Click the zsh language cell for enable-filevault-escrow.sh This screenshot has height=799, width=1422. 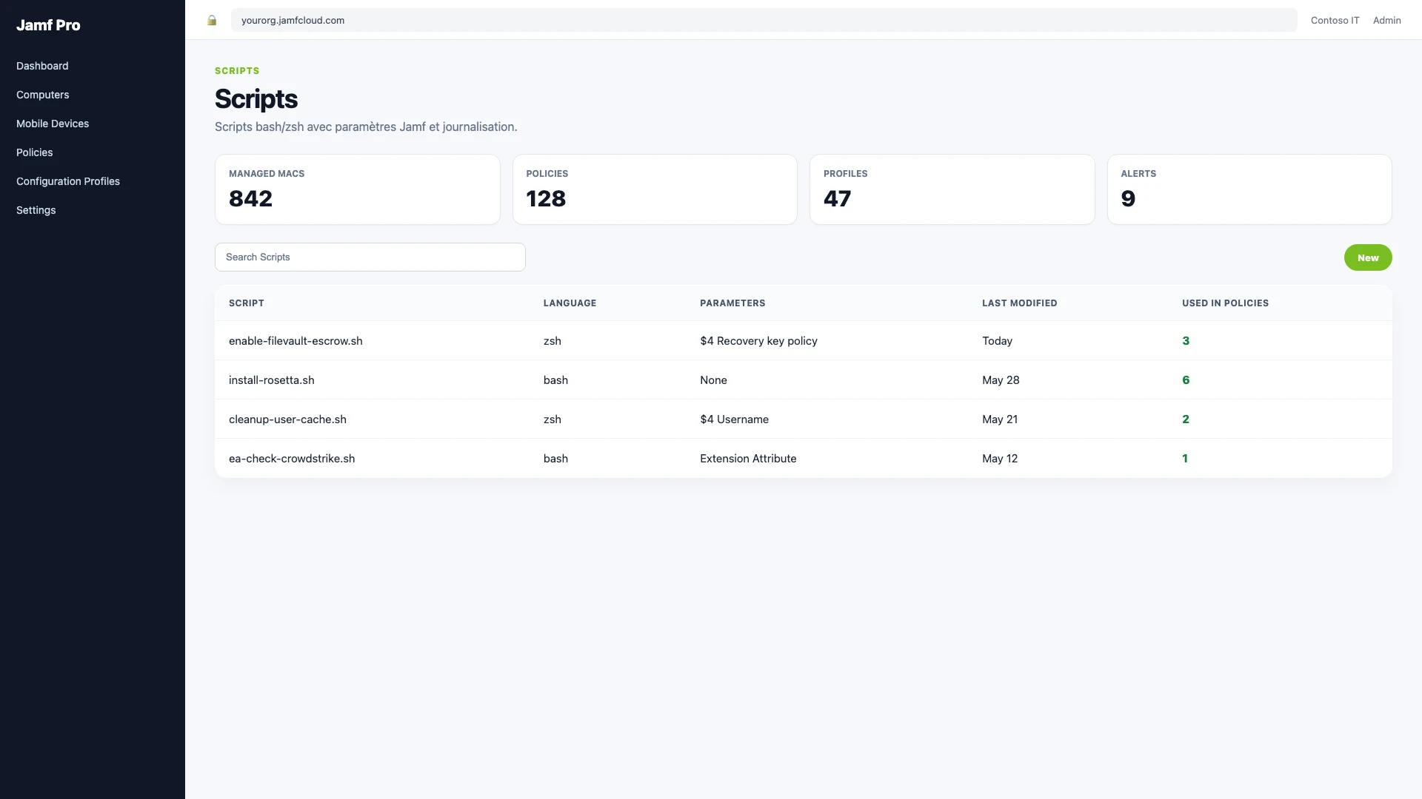coord(552,341)
